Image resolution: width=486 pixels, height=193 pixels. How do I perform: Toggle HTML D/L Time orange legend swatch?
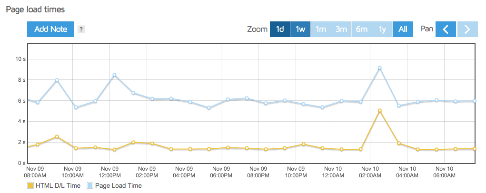31,186
